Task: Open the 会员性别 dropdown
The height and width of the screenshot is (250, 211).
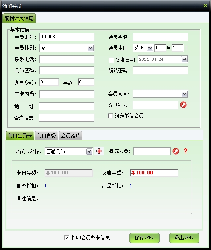Action: coord(90,48)
